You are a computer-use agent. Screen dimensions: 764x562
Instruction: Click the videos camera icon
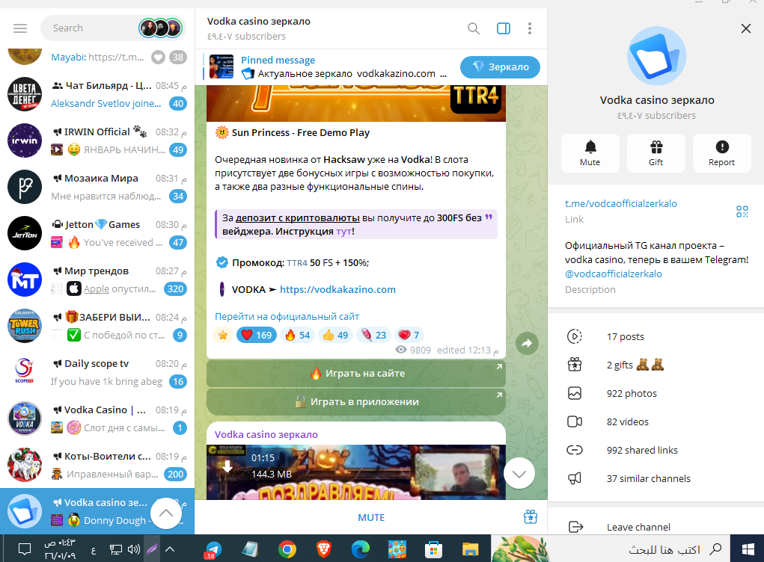pyautogui.click(x=575, y=421)
